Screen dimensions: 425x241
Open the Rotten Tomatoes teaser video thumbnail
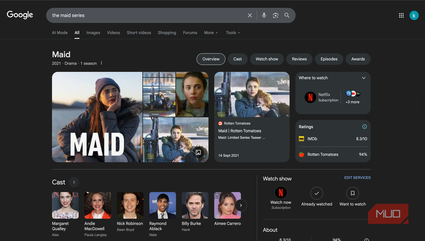(x=252, y=94)
